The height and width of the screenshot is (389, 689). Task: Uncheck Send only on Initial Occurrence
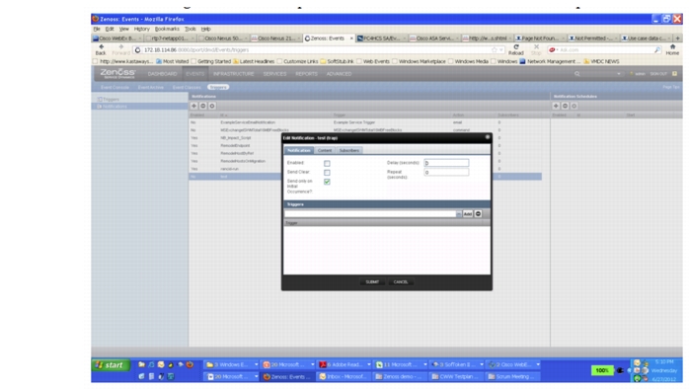pos(327,182)
